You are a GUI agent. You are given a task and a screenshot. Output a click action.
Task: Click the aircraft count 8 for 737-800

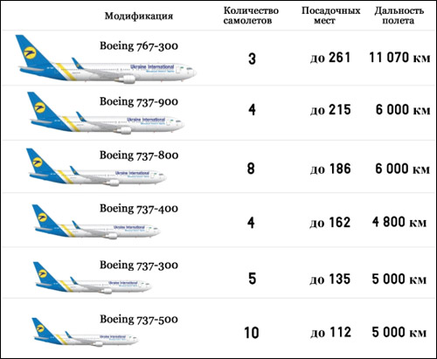(x=251, y=169)
